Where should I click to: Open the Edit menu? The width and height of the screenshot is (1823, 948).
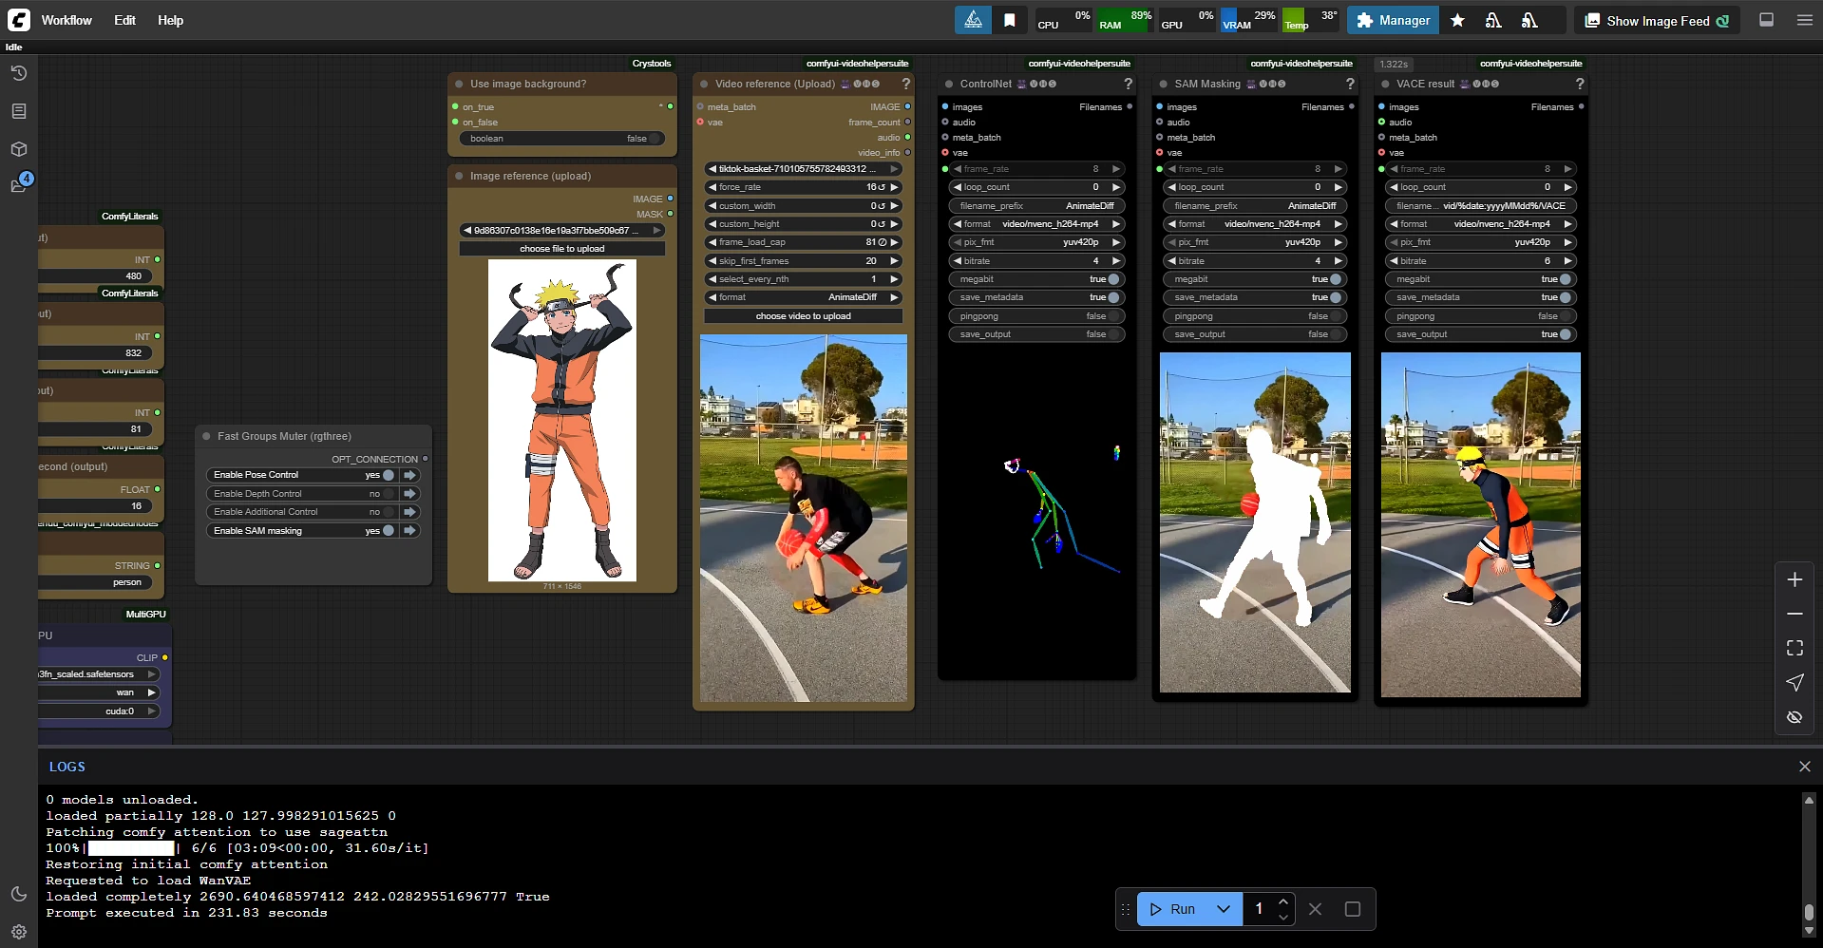click(x=124, y=20)
